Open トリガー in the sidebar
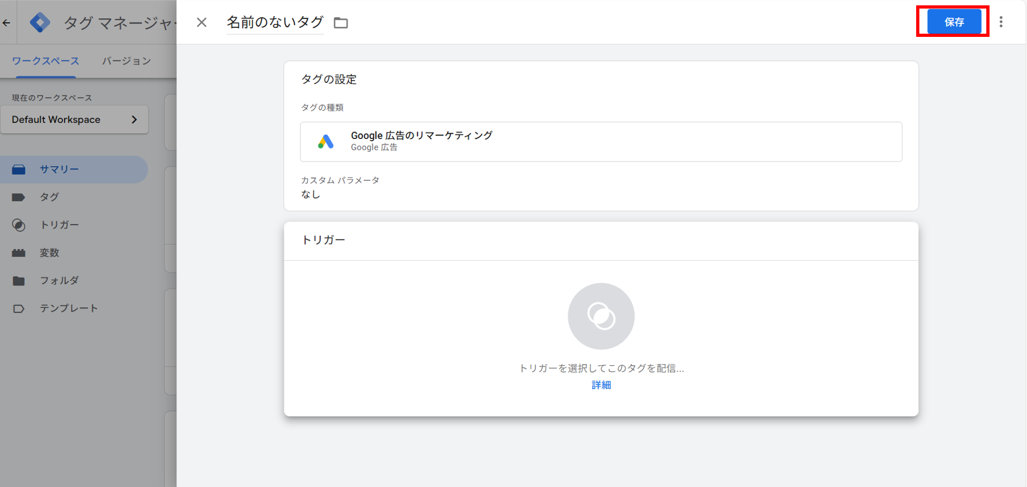The width and height of the screenshot is (1027, 487). 74,225
